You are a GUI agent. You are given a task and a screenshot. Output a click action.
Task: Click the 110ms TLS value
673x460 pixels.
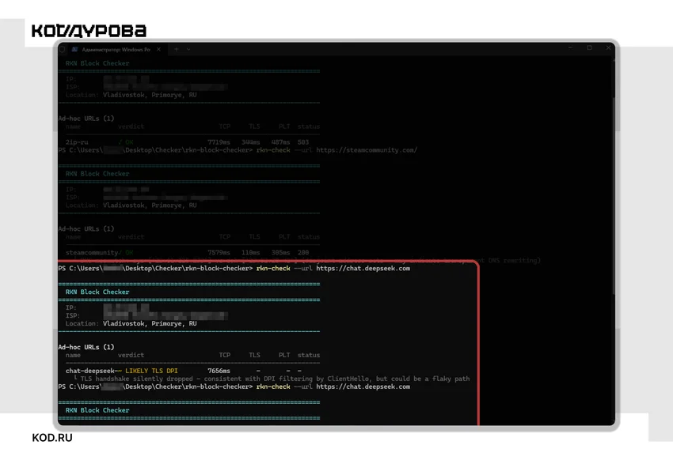point(251,252)
